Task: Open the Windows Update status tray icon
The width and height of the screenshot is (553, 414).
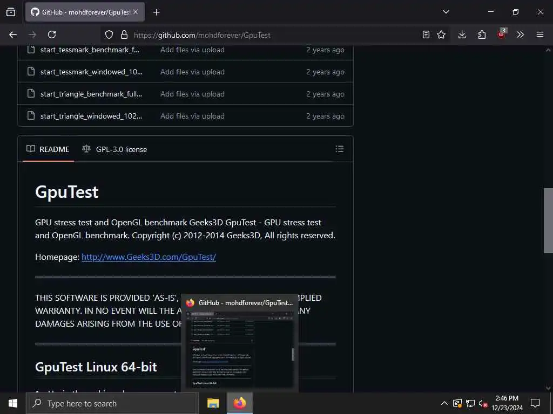Action: pyautogui.click(x=457, y=403)
